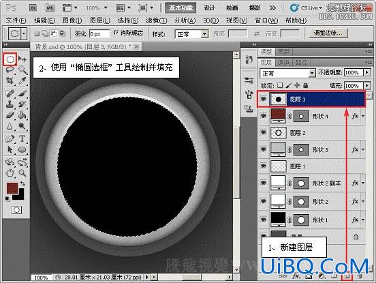Select the Eraser tool
This screenshot has height=283, width=376.
(10, 115)
